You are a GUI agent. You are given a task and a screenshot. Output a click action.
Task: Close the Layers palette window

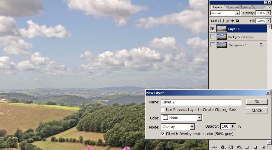(269, 2)
